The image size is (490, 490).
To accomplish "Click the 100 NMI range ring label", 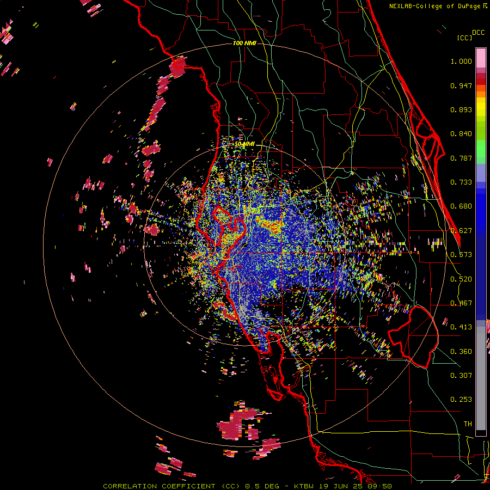I will coord(244,43).
